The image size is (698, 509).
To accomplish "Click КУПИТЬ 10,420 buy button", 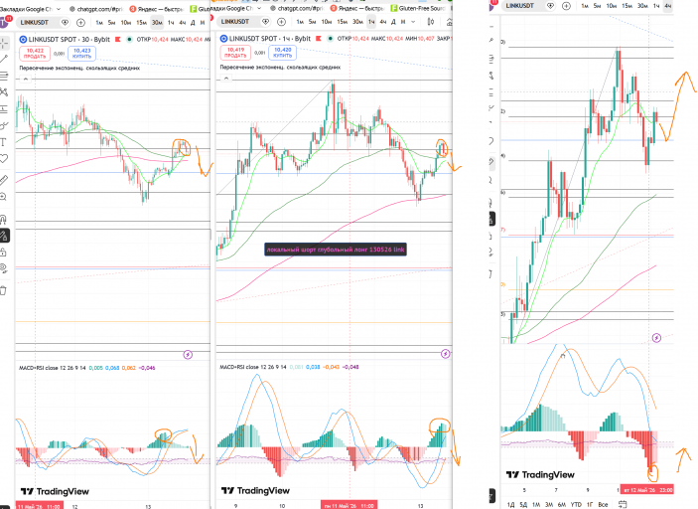I will [x=283, y=52].
